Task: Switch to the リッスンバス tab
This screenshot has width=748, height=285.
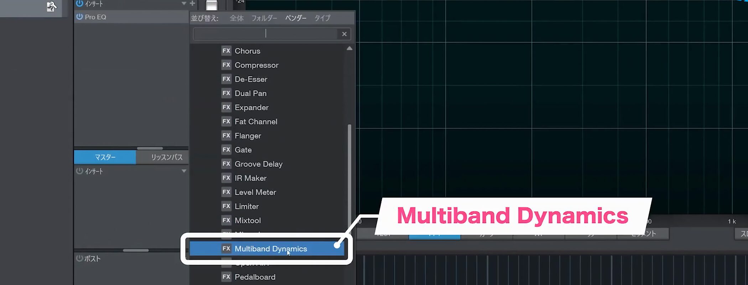Action: coord(166,157)
